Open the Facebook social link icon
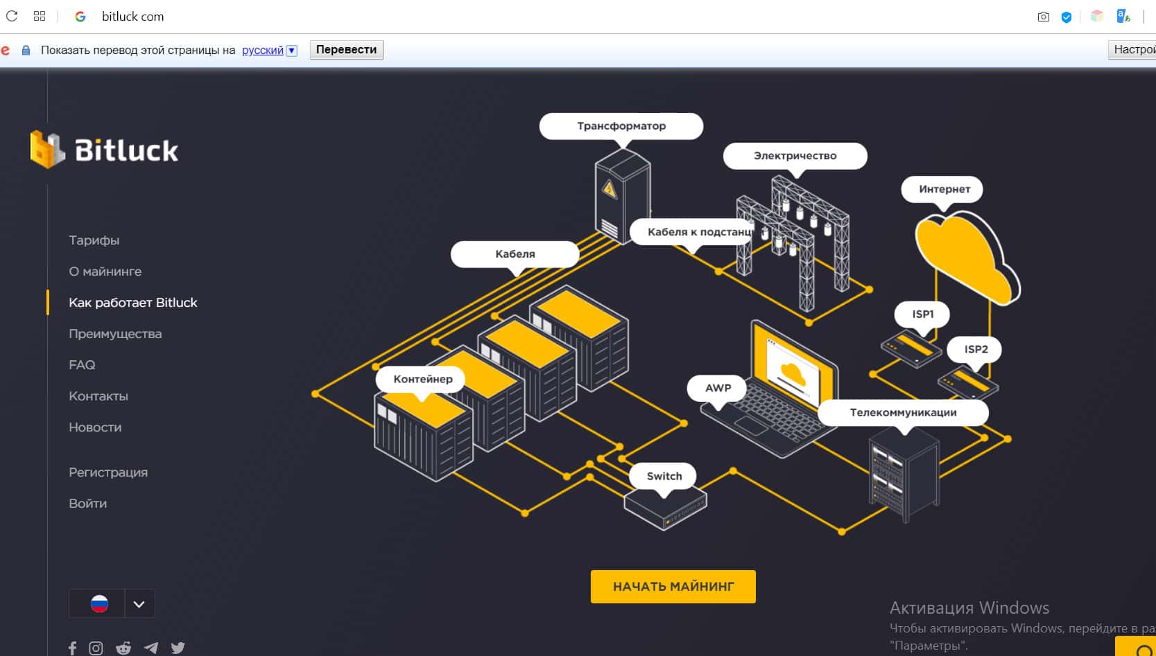The image size is (1156, 656). (x=72, y=648)
